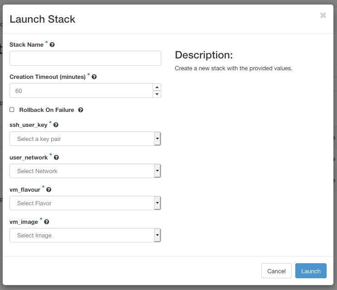Click the Cancel button
This screenshot has height=290, width=337.
pos(276,271)
